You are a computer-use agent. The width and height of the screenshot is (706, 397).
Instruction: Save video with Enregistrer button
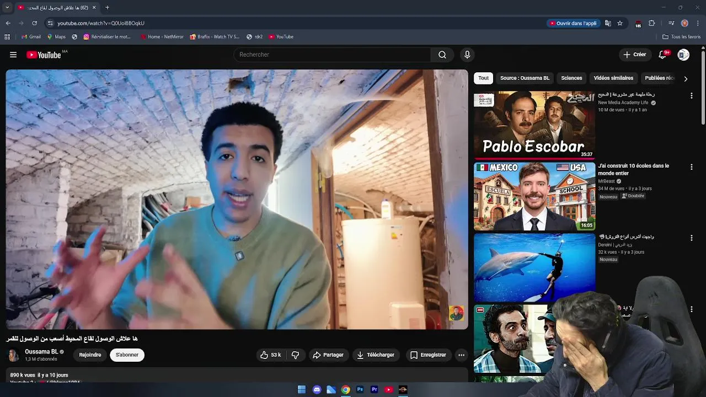pos(428,355)
